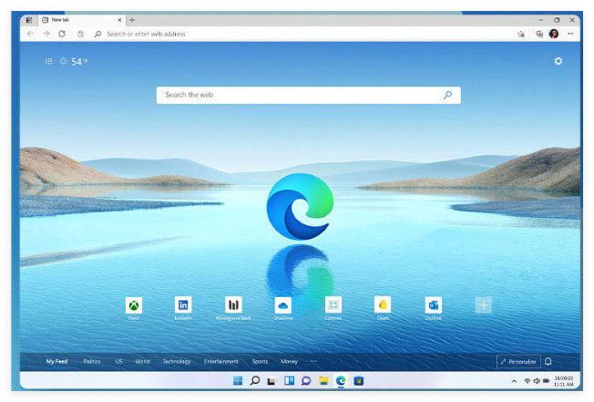Open the user profile avatar

(x=554, y=34)
